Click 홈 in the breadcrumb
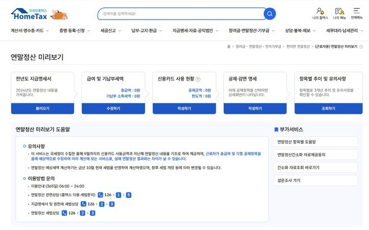369x230 pixels. click(229, 47)
